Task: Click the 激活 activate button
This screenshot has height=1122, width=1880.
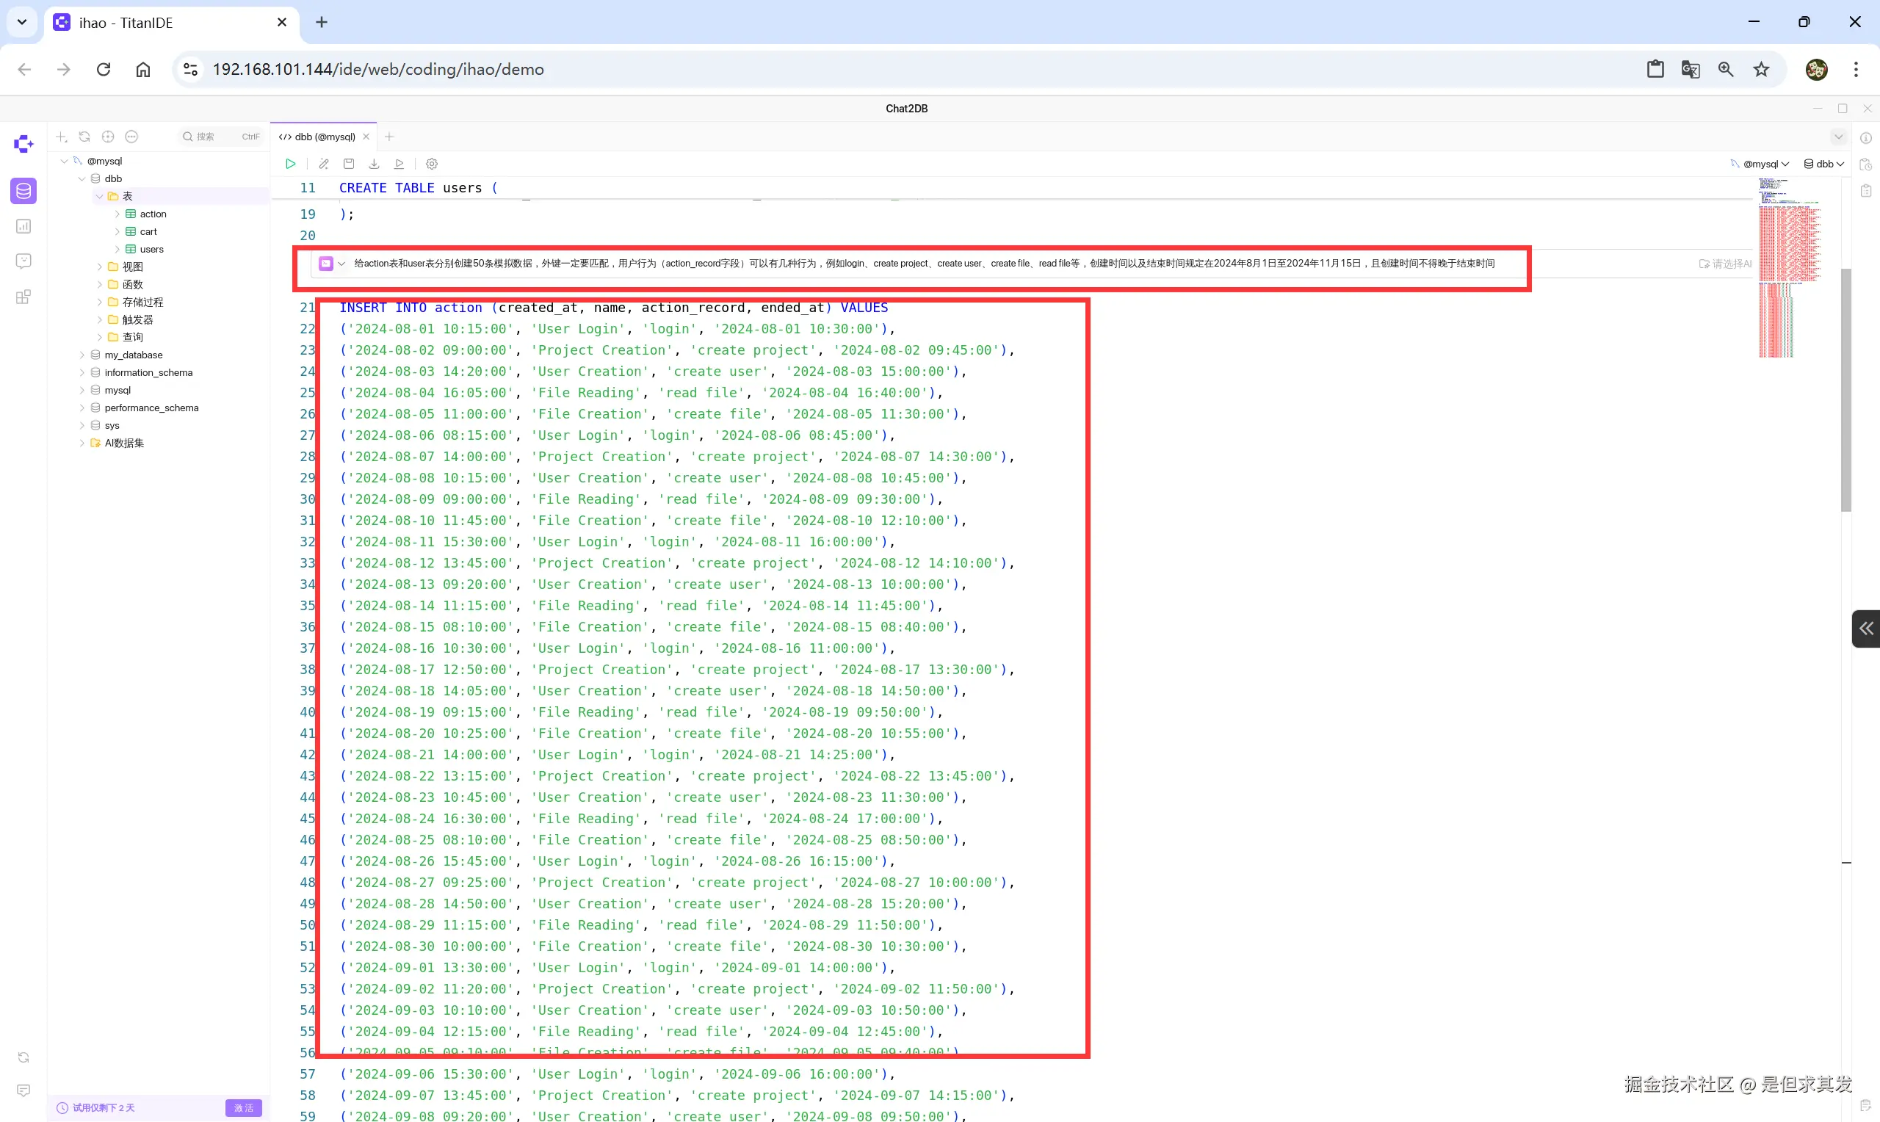Action: tap(243, 1107)
